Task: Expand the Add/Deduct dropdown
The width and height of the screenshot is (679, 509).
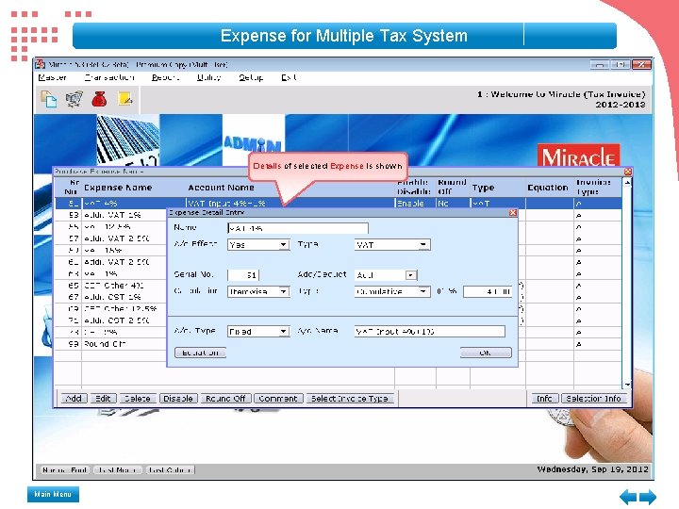Action: pos(410,275)
